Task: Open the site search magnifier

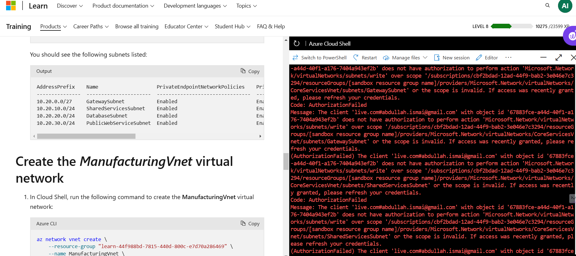Action: (547, 5)
